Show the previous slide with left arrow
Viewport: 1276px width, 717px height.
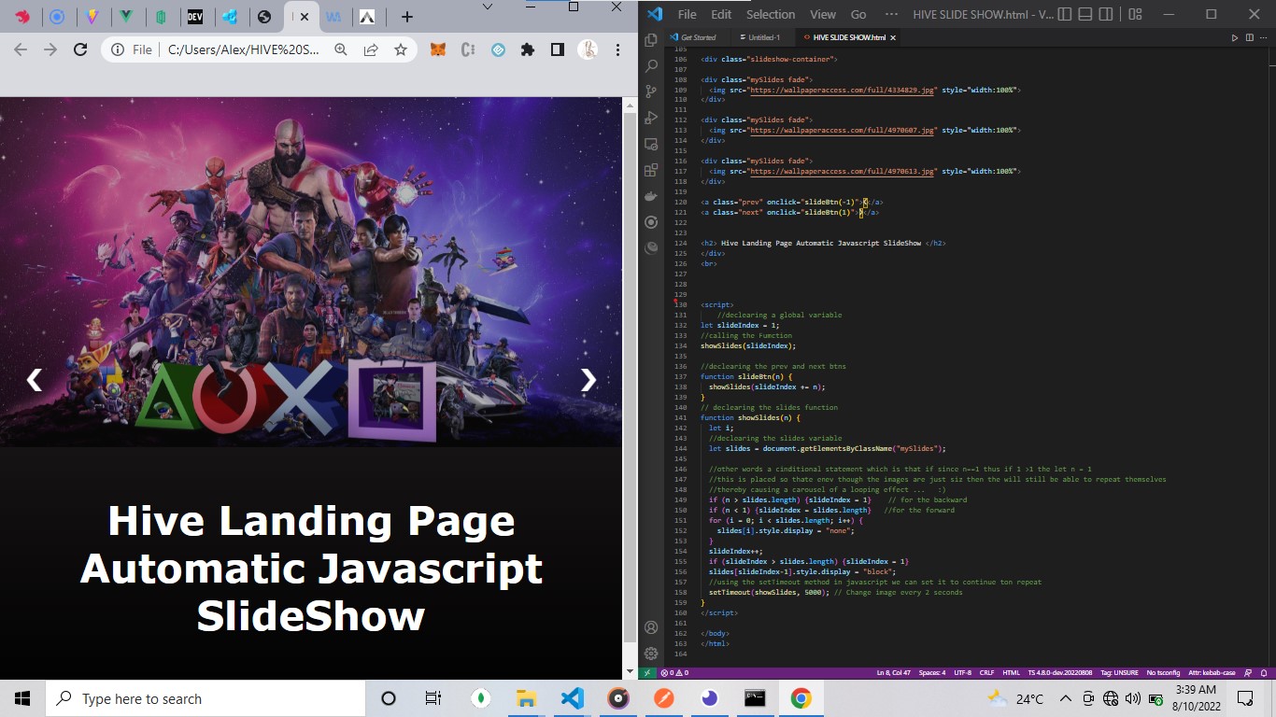click(35, 379)
